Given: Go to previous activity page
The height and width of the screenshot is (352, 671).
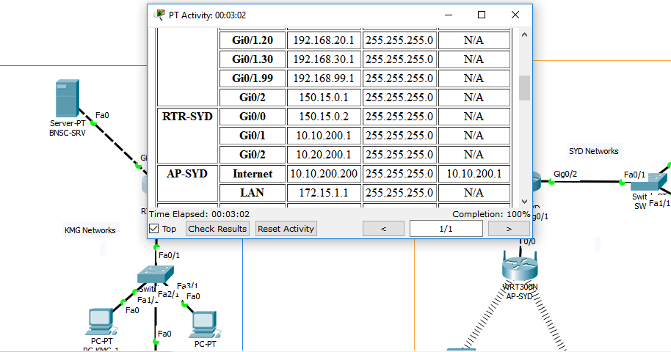Looking at the screenshot, I should pyautogui.click(x=383, y=228).
